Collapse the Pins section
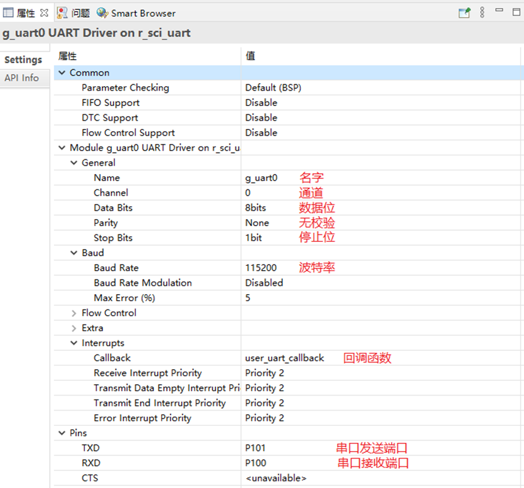The image size is (524, 488). pyautogui.click(x=61, y=432)
